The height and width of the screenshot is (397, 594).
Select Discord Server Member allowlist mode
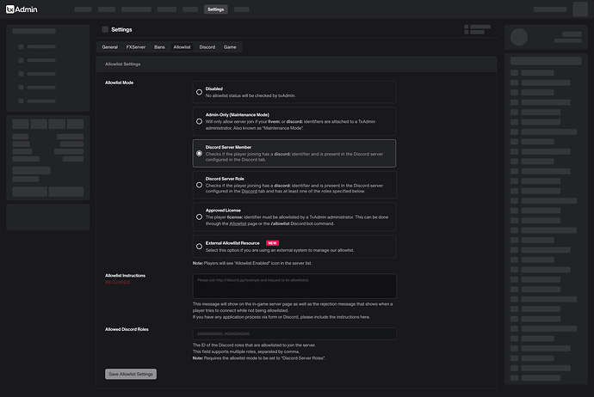click(294, 154)
